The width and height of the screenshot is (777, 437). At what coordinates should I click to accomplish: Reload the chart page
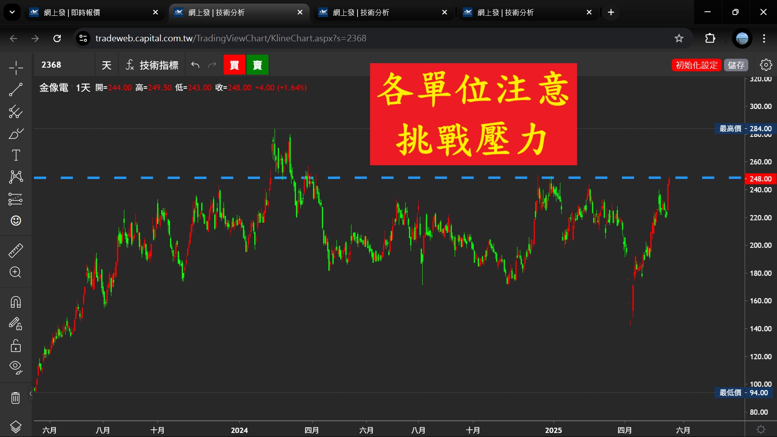(57, 38)
